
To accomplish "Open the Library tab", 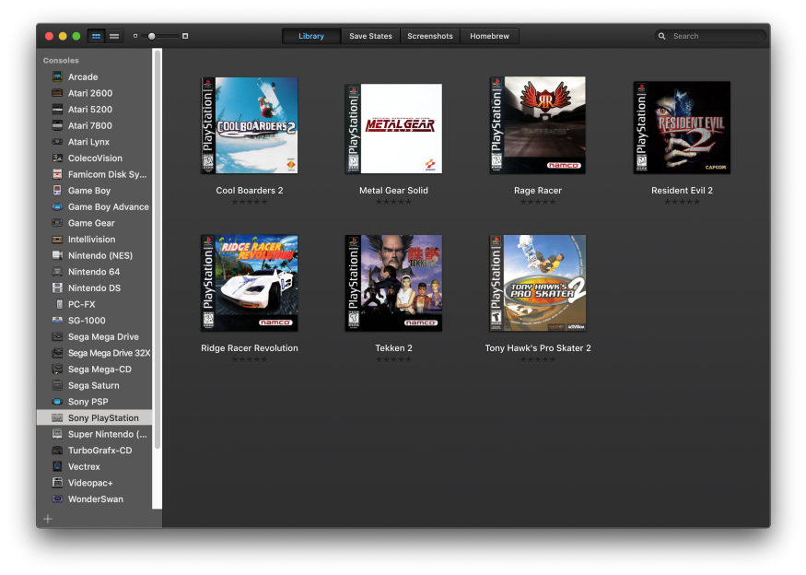I will pos(311,36).
